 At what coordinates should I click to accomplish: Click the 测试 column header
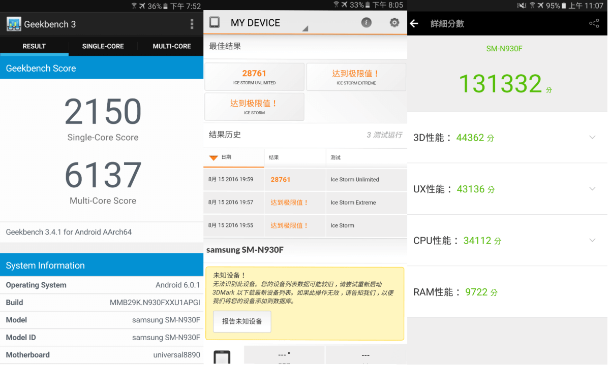click(367, 157)
